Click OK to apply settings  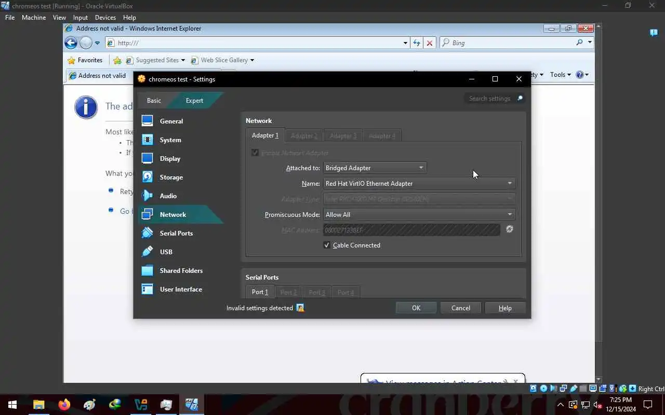click(x=416, y=308)
